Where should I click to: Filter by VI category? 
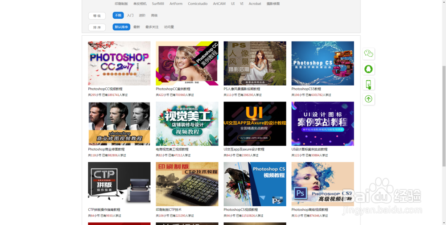(241, 4)
